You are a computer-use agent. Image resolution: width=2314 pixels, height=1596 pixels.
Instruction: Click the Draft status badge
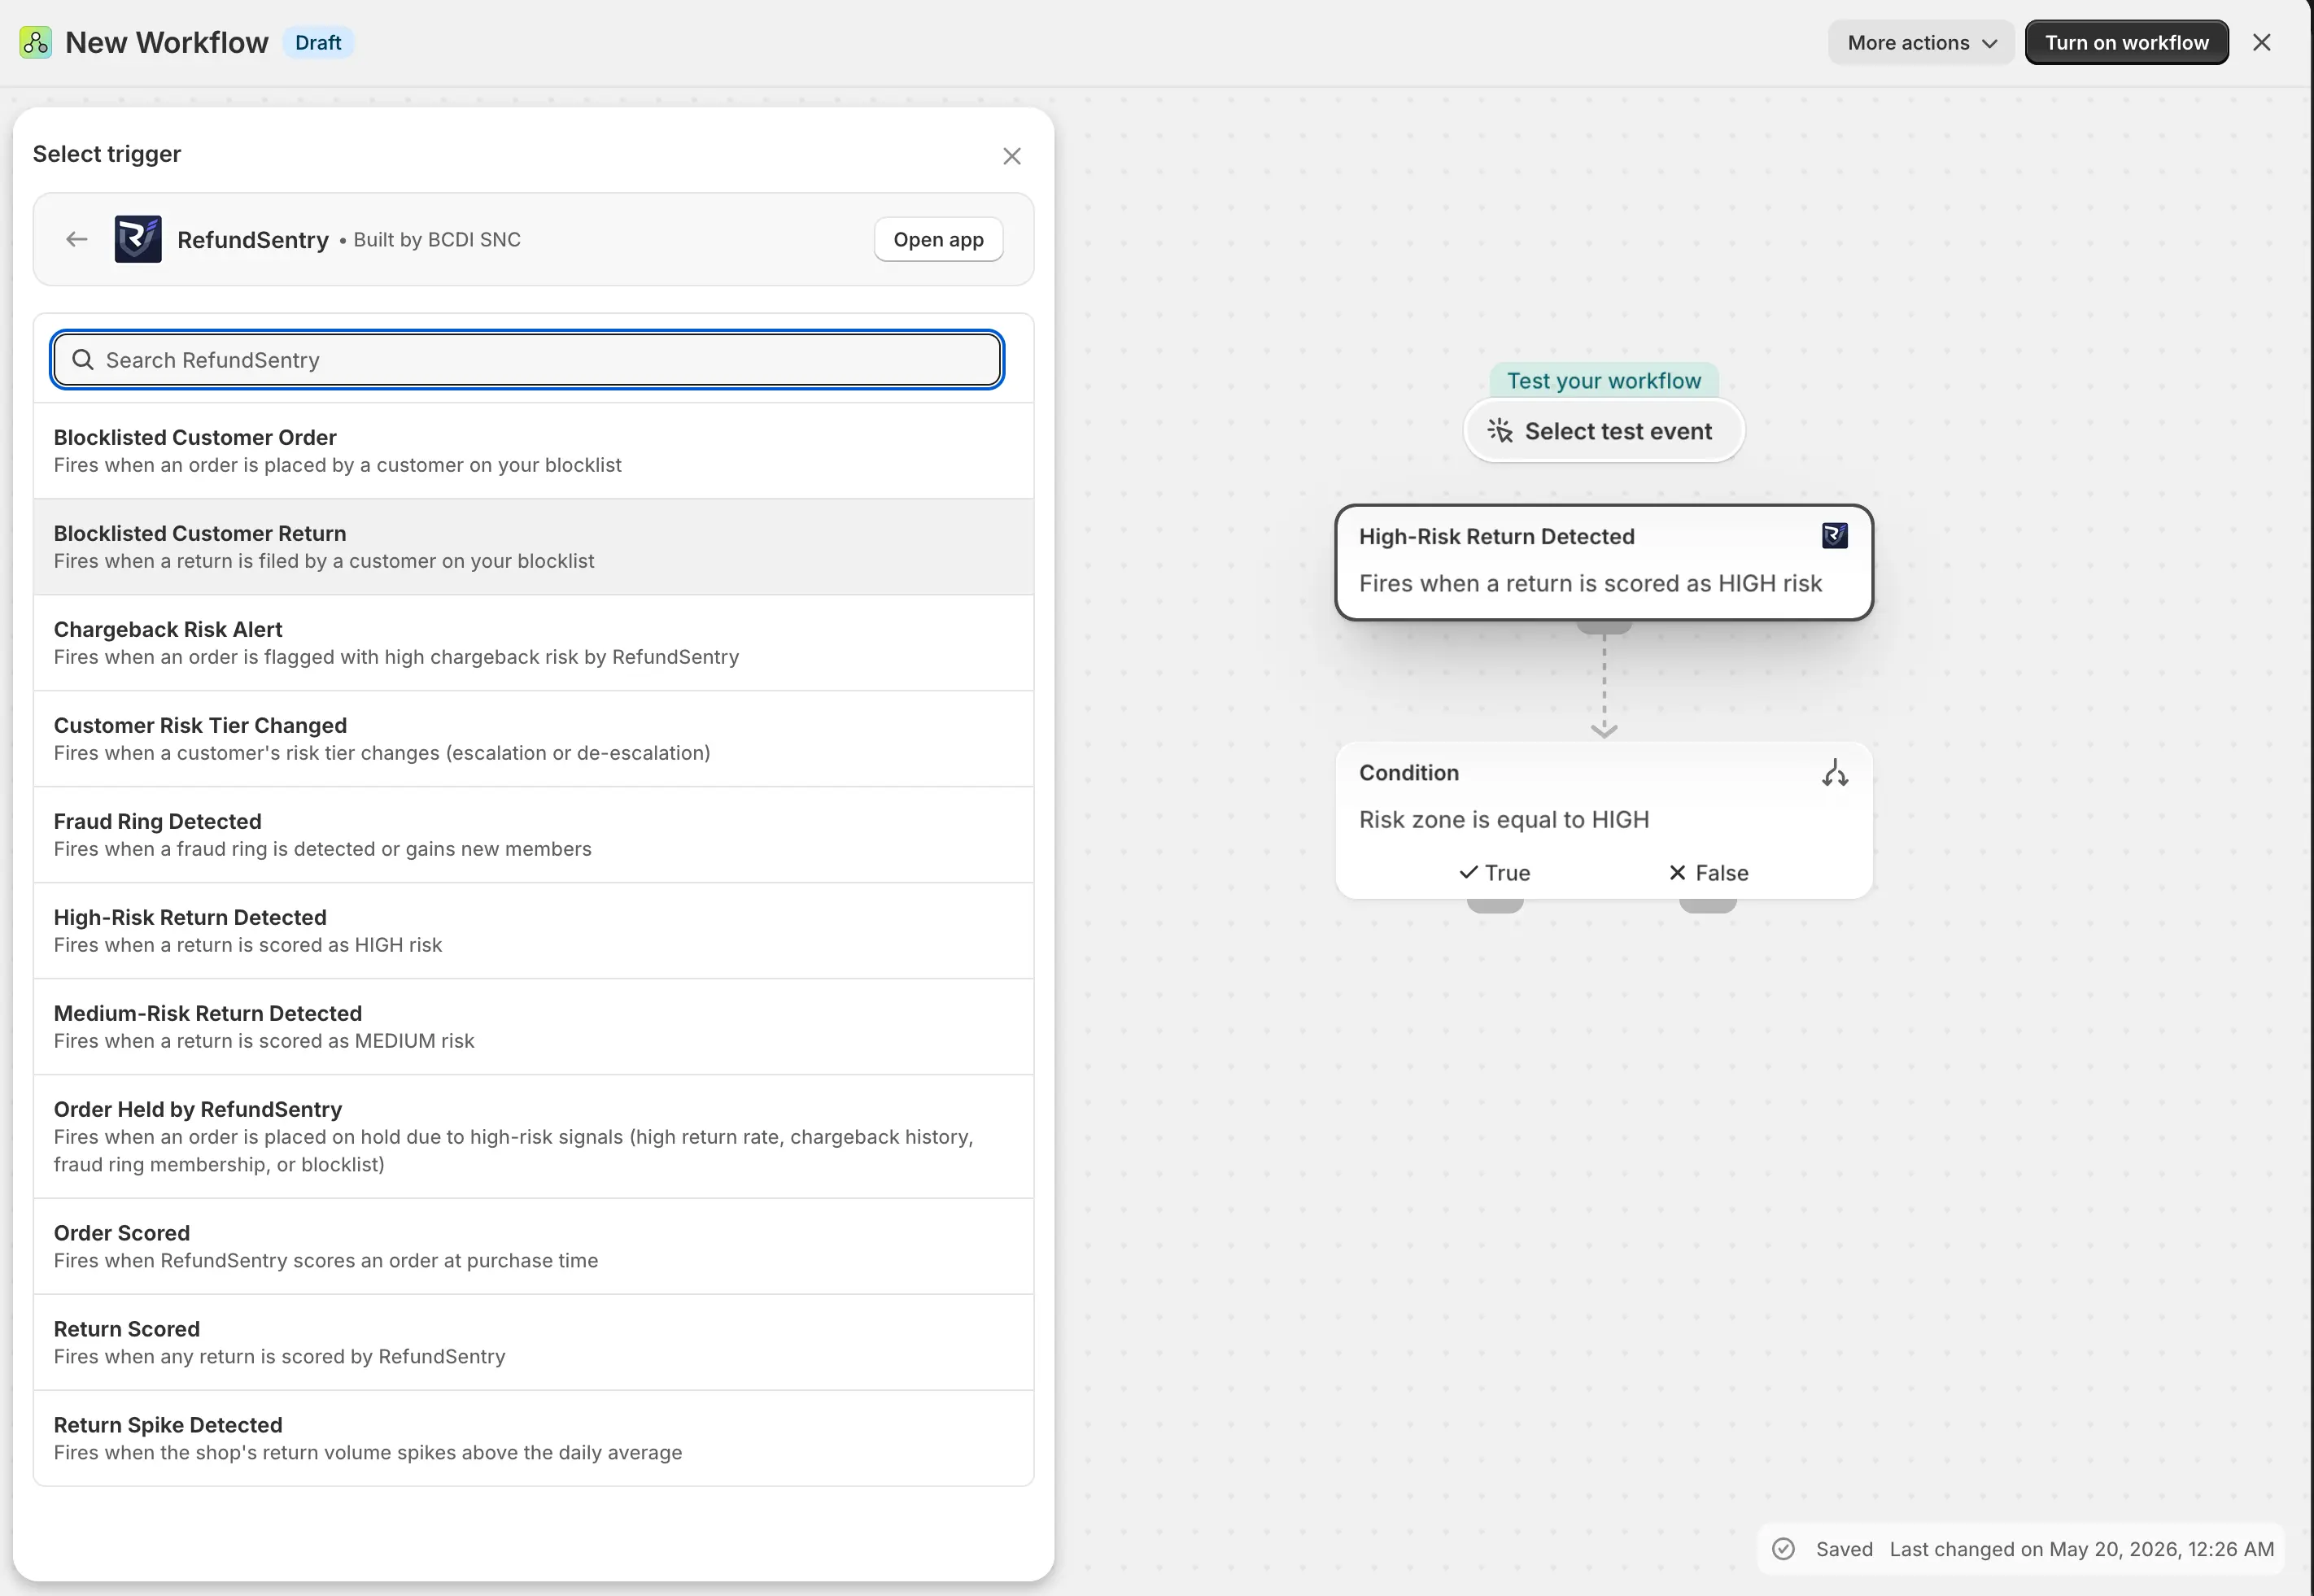click(318, 43)
